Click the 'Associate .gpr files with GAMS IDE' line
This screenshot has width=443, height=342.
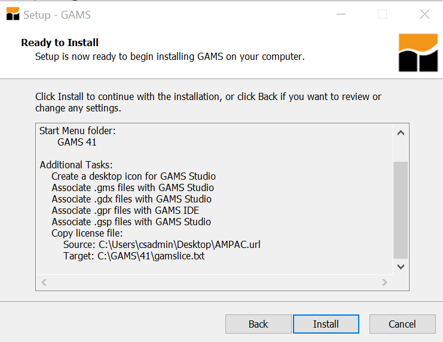(126, 211)
